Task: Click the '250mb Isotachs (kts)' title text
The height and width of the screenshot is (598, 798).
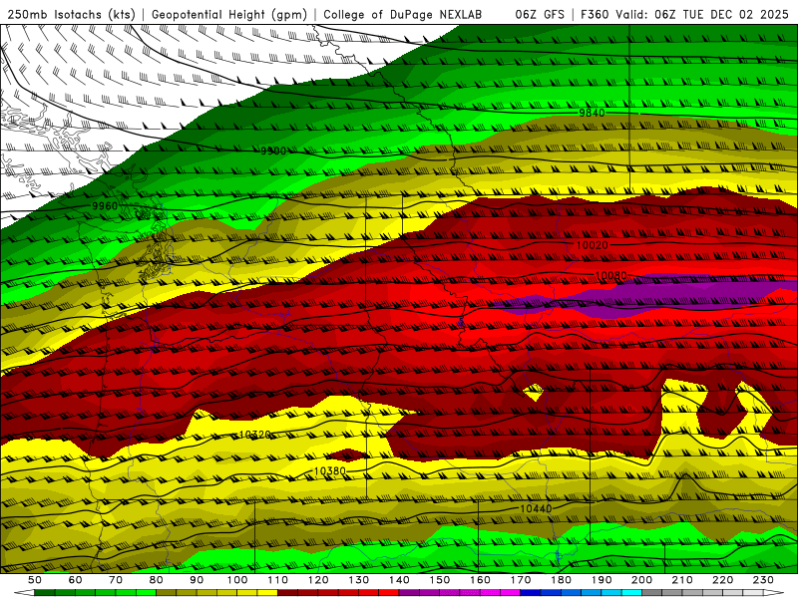Action: pos(71,15)
